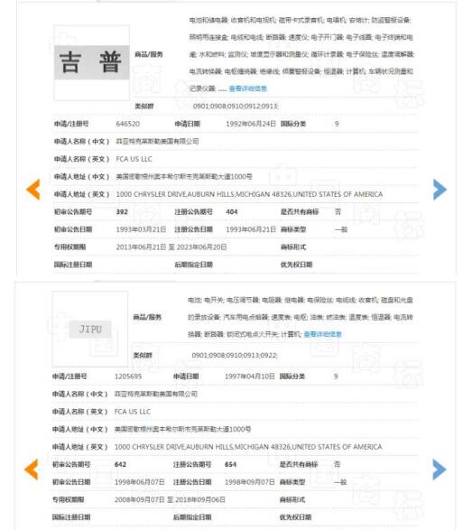The image size is (463, 530).
Task: Click preliminary announcement issue 392
Action: pyautogui.click(x=122, y=212)
